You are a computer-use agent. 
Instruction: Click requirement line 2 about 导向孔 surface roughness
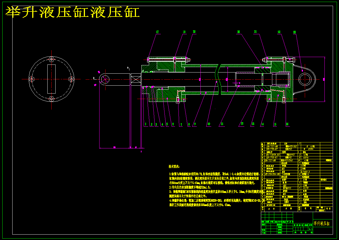point(190,187)
